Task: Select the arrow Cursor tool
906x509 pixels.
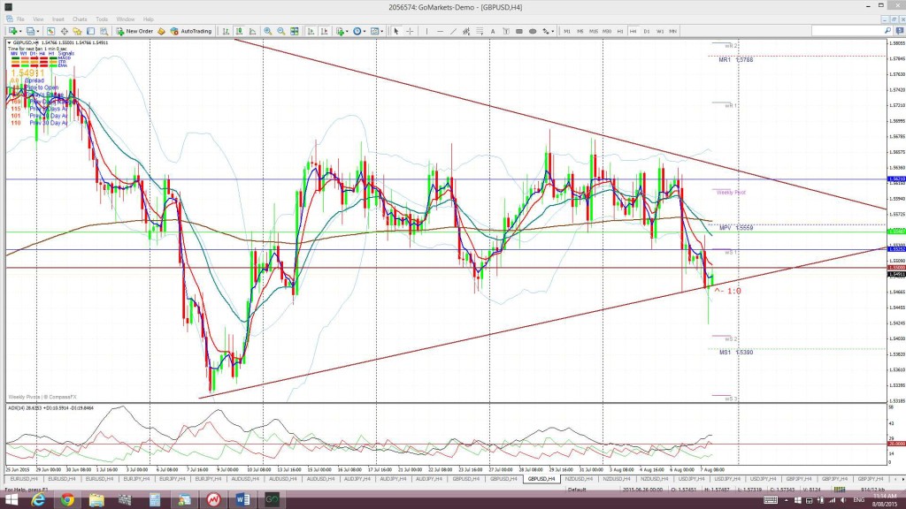Action: [396, 31]
